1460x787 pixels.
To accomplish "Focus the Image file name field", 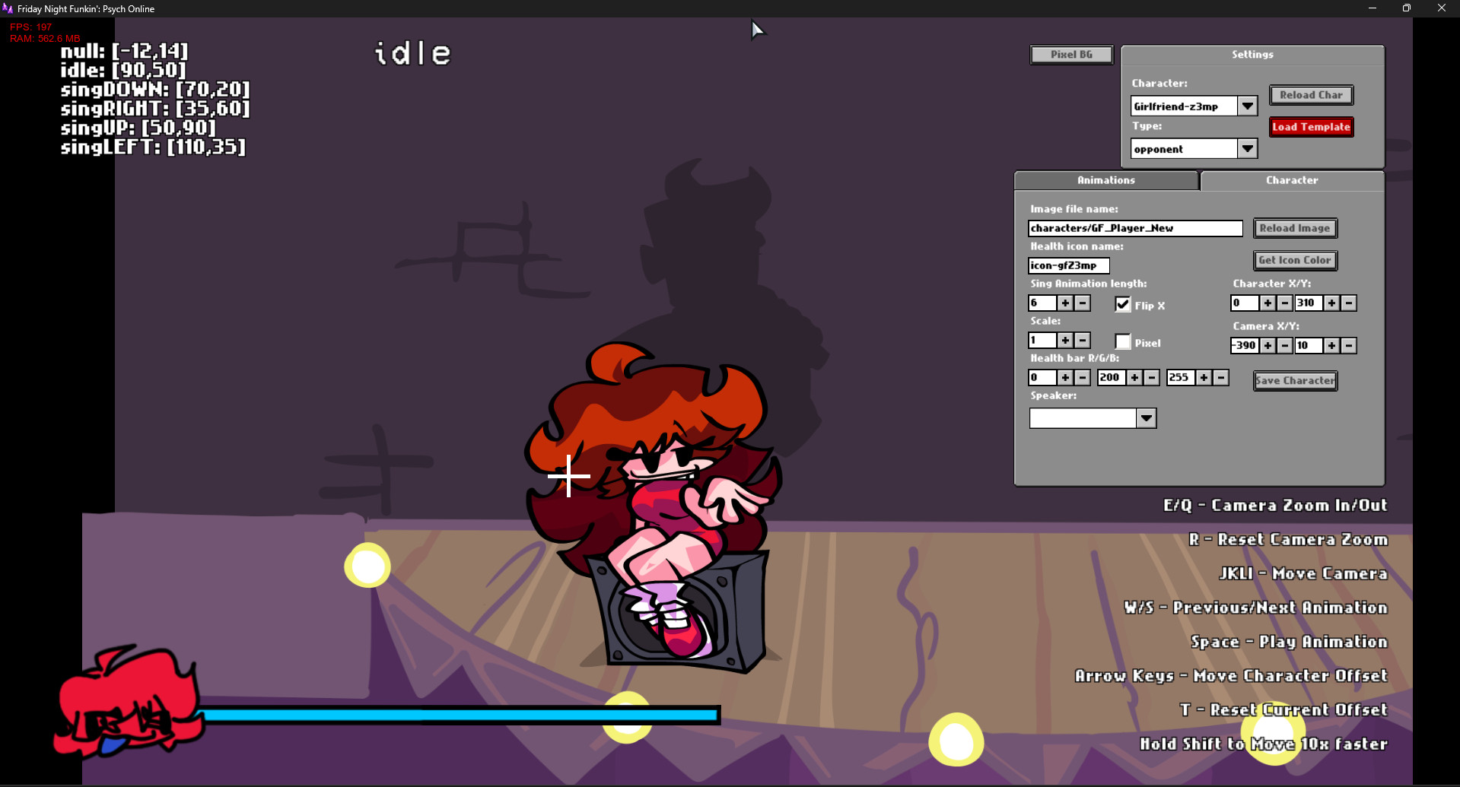I will (x=1135, y=228).
